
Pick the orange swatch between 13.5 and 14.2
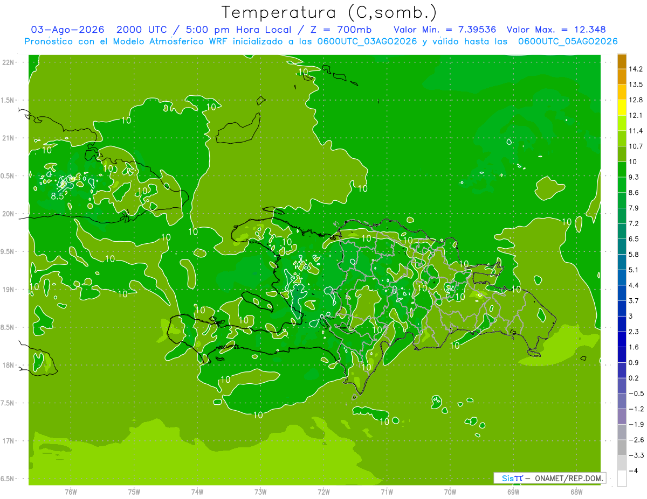622,76
